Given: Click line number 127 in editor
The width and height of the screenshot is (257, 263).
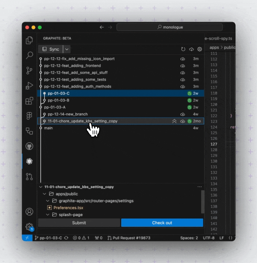Looking at the screenshot, I should click(x=214, y=144).
